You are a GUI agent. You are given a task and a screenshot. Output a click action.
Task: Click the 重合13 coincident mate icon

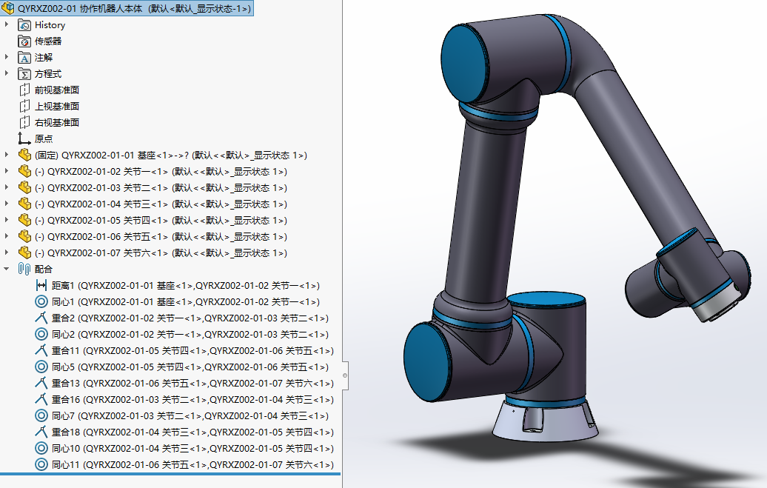(41, 383)
